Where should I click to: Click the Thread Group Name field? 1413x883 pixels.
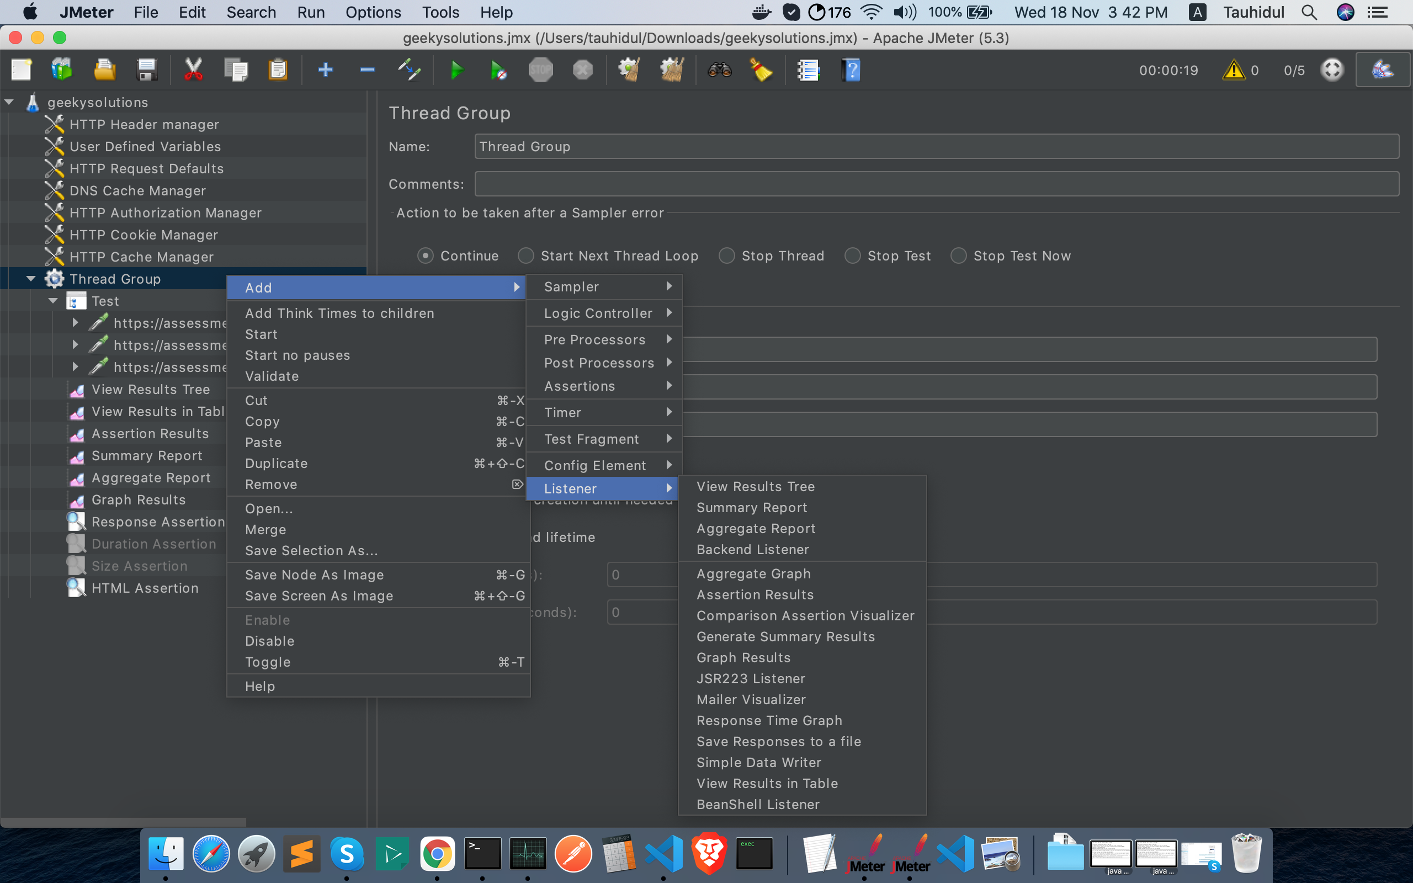coord(937,147)
